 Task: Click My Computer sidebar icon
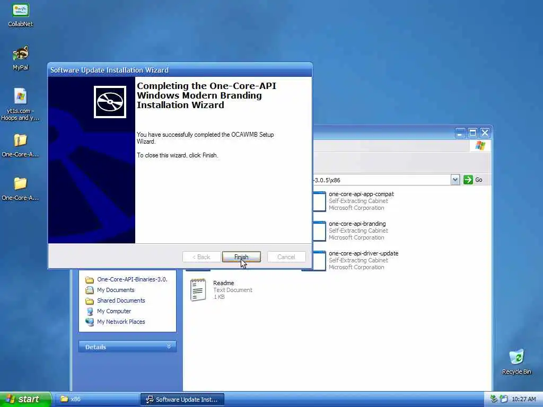(89, 311)
